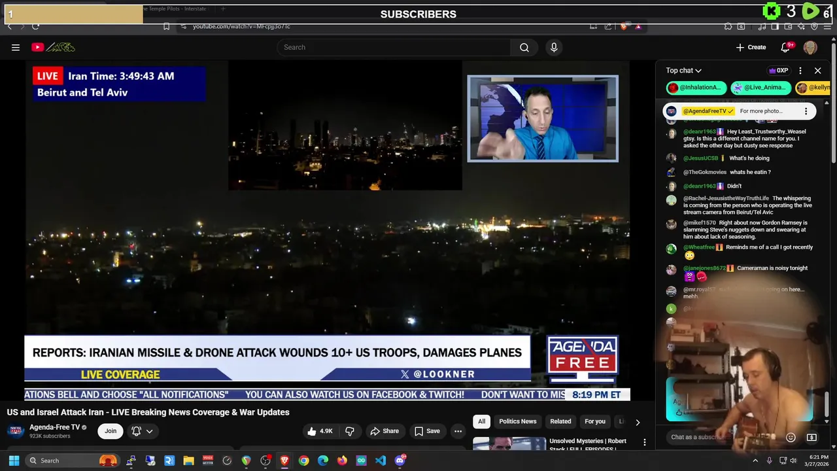
Task: Submit search with the magnifier button
Action: pyautogui.click(x=524, y=47)
